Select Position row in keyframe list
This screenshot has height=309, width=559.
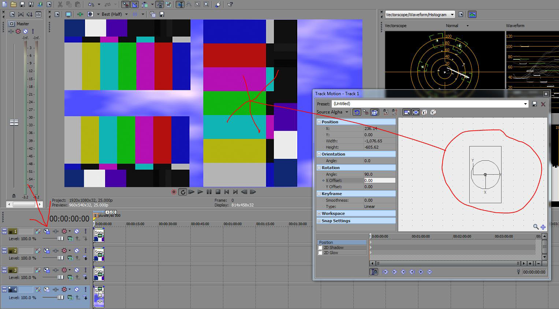pos(341,242)
